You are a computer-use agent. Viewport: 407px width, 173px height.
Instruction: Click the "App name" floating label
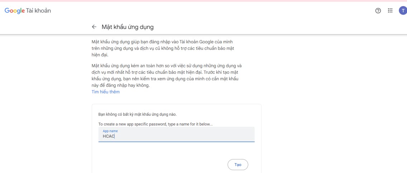point(110,131)
